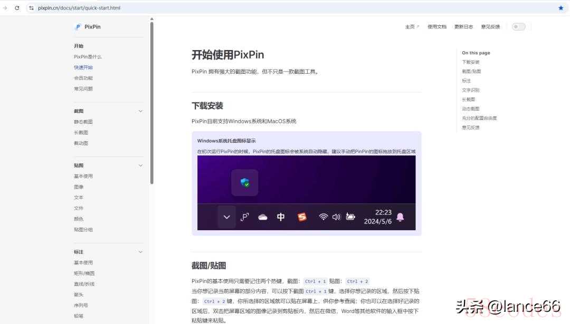
Task: Open 使用文档 in top navigation
Action: [x=436, y=27]
